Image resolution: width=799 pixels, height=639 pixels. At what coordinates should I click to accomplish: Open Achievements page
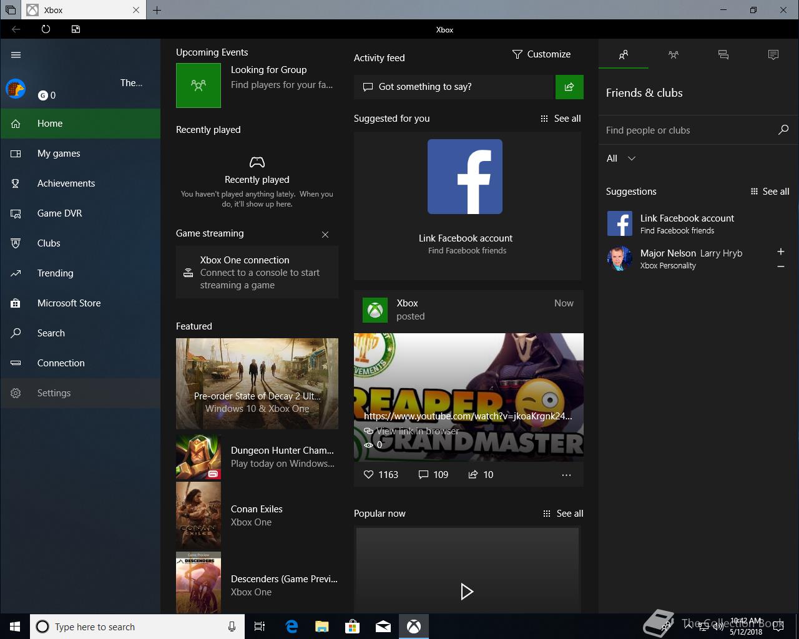[80, 183]
